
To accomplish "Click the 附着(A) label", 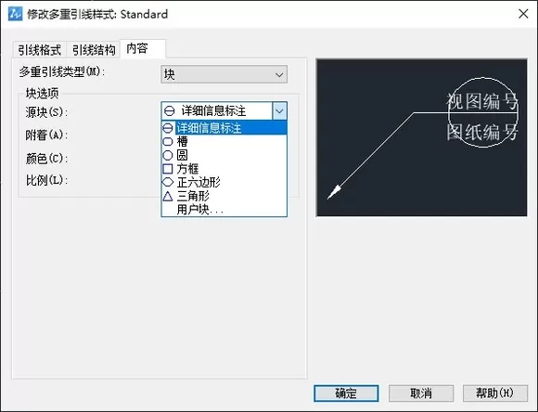I will [46, 135].
